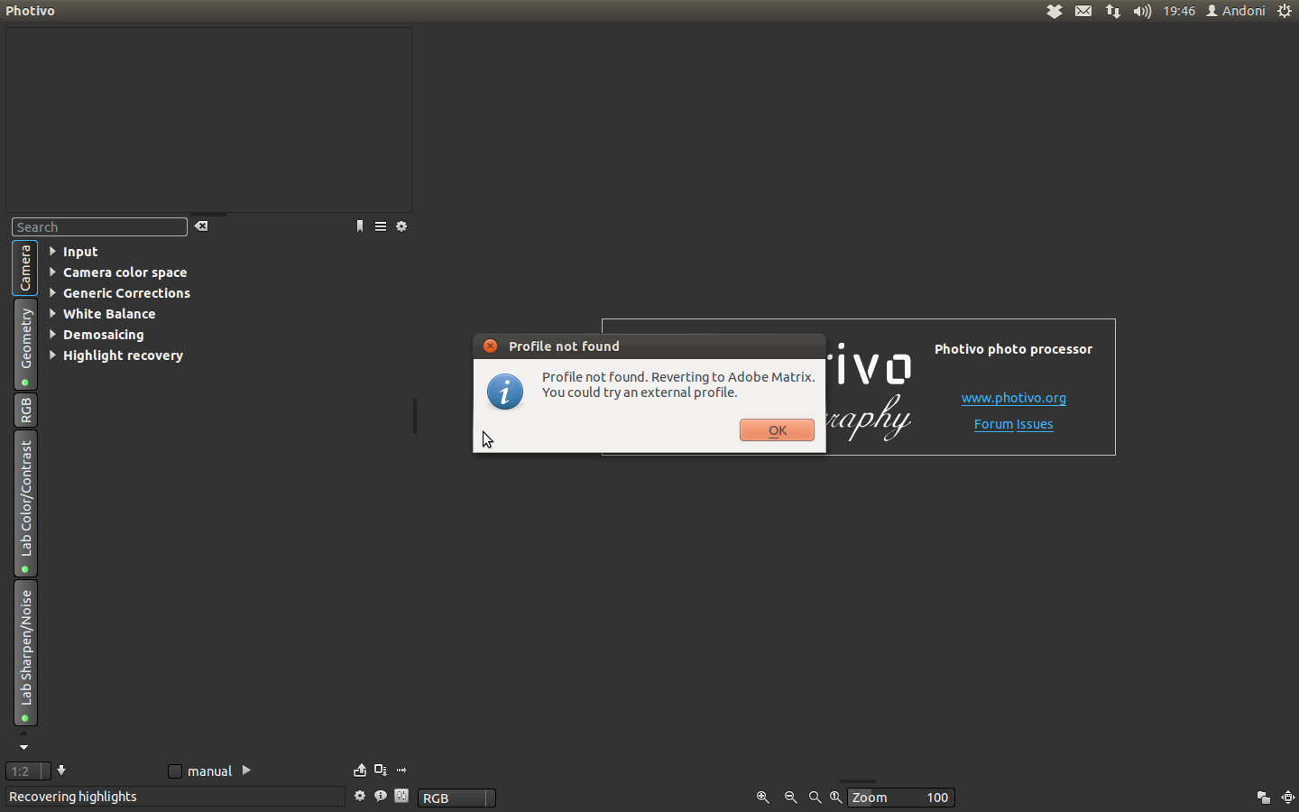Screen dimensions: 1299x812
Task: Click the overlapping squares icon at bottom right
Action: coord(1264,798)
